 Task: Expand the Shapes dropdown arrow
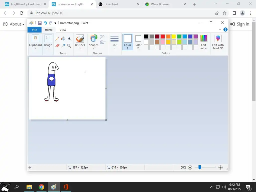(x=93, y=48)
